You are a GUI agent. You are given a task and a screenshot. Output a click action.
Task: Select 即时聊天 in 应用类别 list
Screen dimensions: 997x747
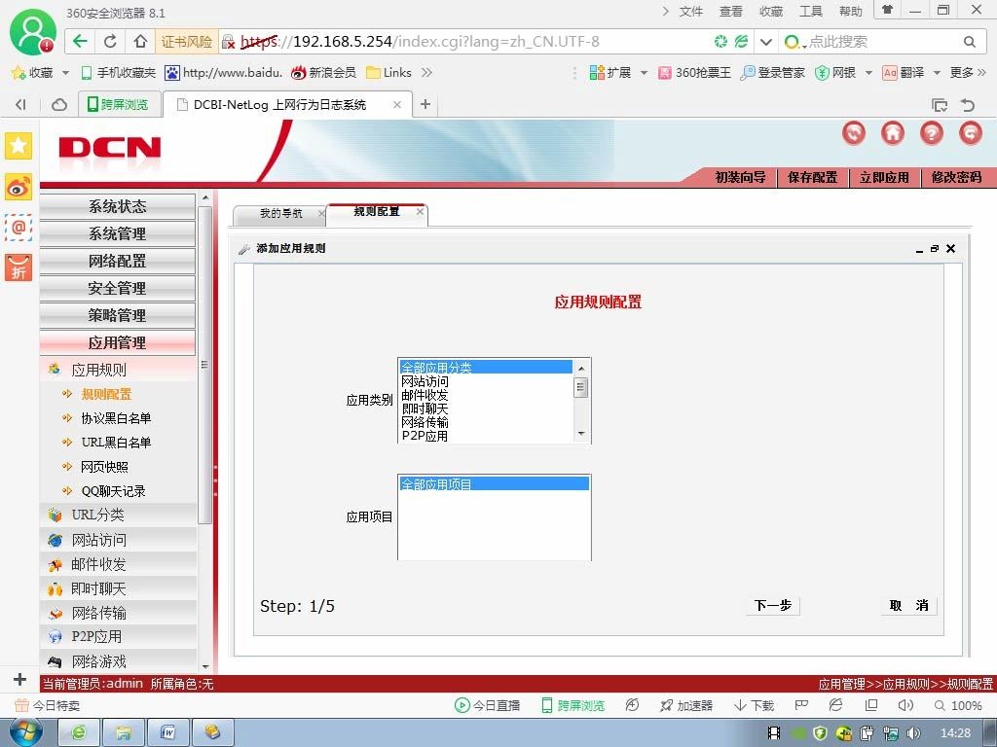click(487, 409)
